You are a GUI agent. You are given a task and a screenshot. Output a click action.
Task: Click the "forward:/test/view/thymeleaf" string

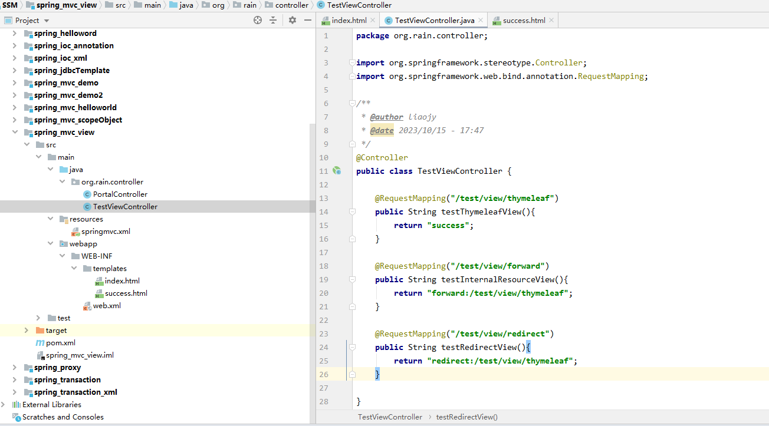point(497,293)
